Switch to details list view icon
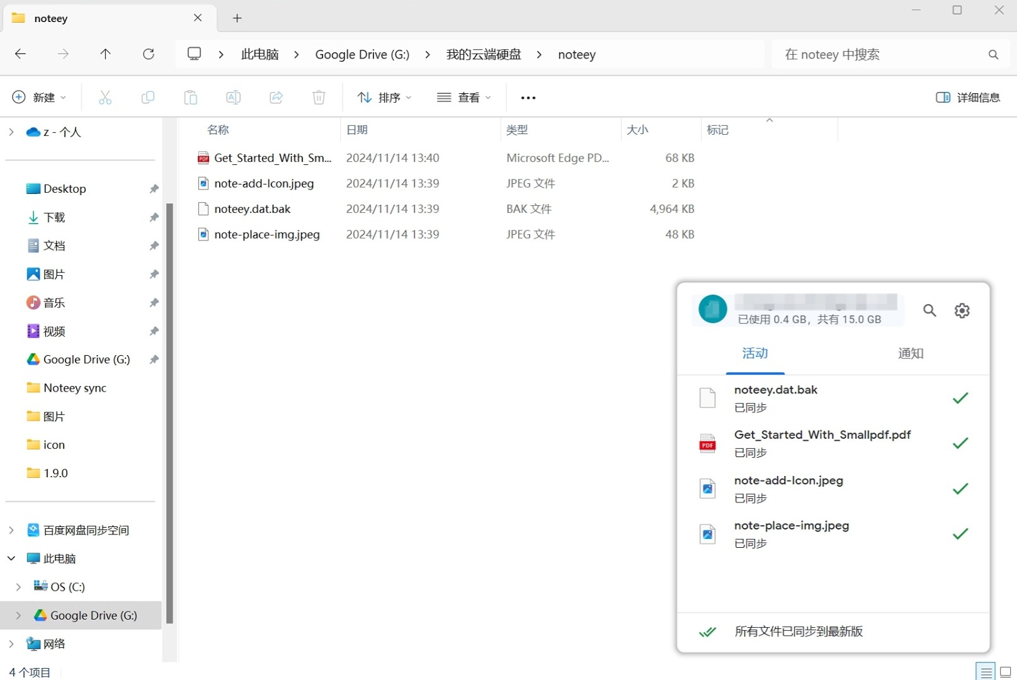Screen dimensions: 1017x680 click(986, 672)
